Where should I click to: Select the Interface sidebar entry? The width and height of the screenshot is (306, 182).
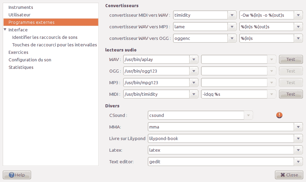coord(18,30)
